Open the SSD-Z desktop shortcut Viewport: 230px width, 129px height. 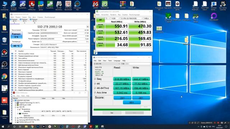click(x=41, y=6)
